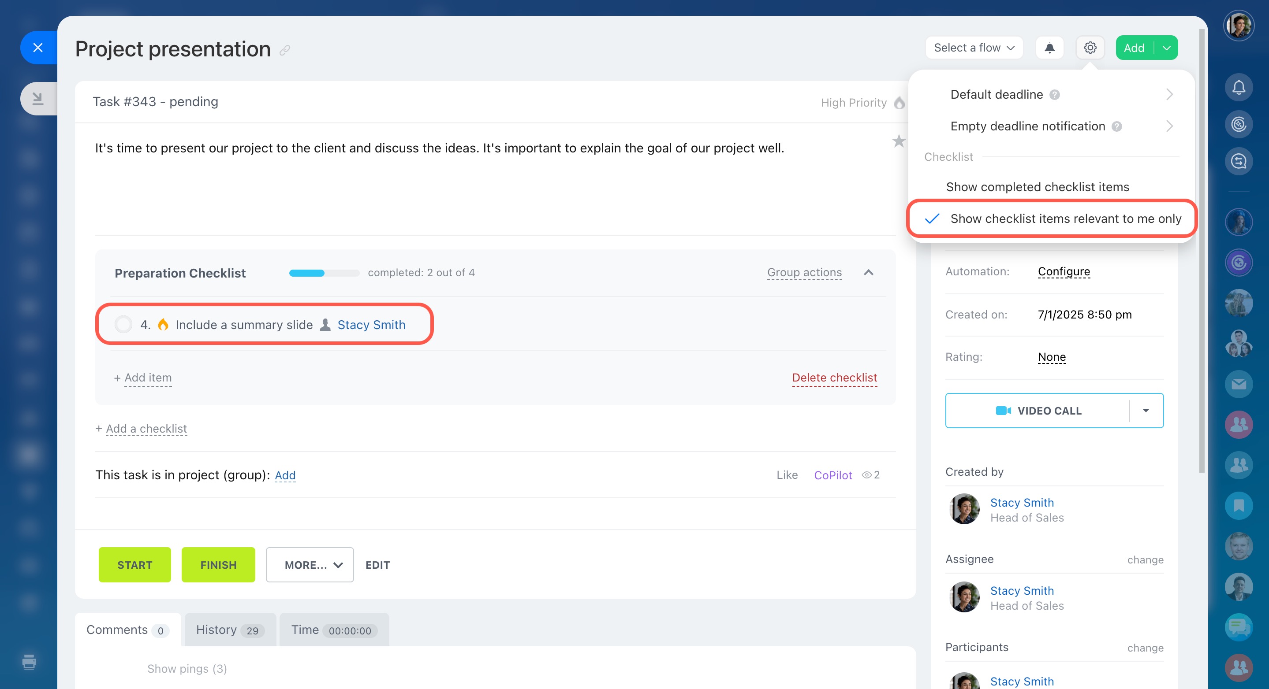This screenshot has width=1269, height=689.
Task: Click the gear settings icon
Action: click(x=1090, y=48)
